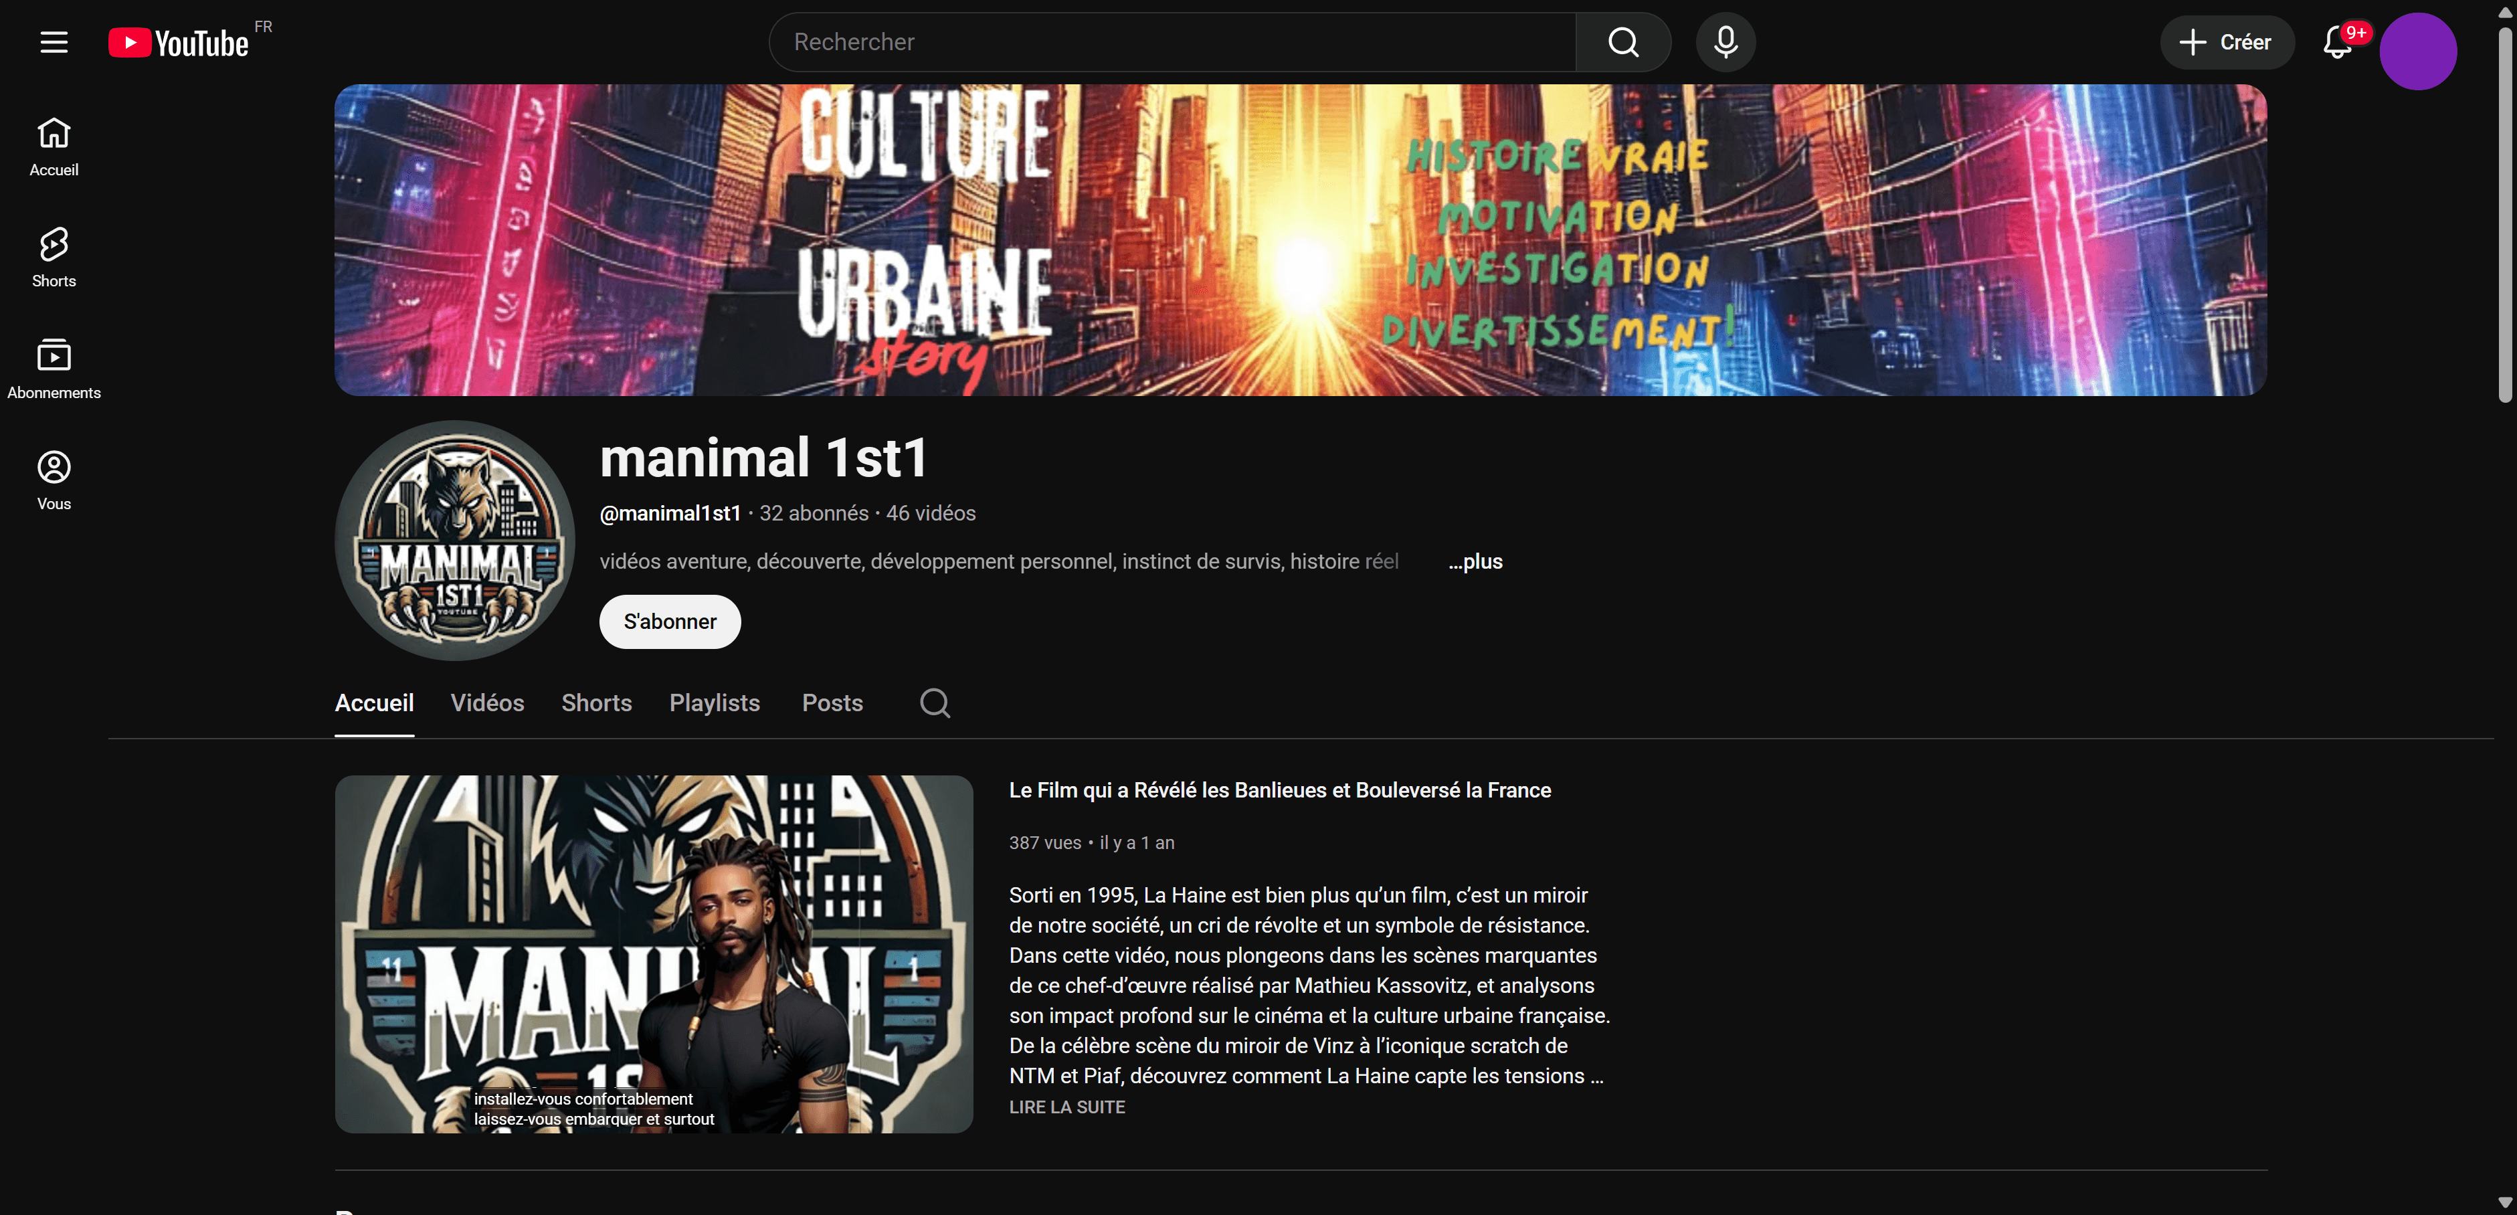This screenshot has width=2517, height=1215.
Task: Switch to the Vidéos tab
Action: pyautogui.click(x=486, y=703)
